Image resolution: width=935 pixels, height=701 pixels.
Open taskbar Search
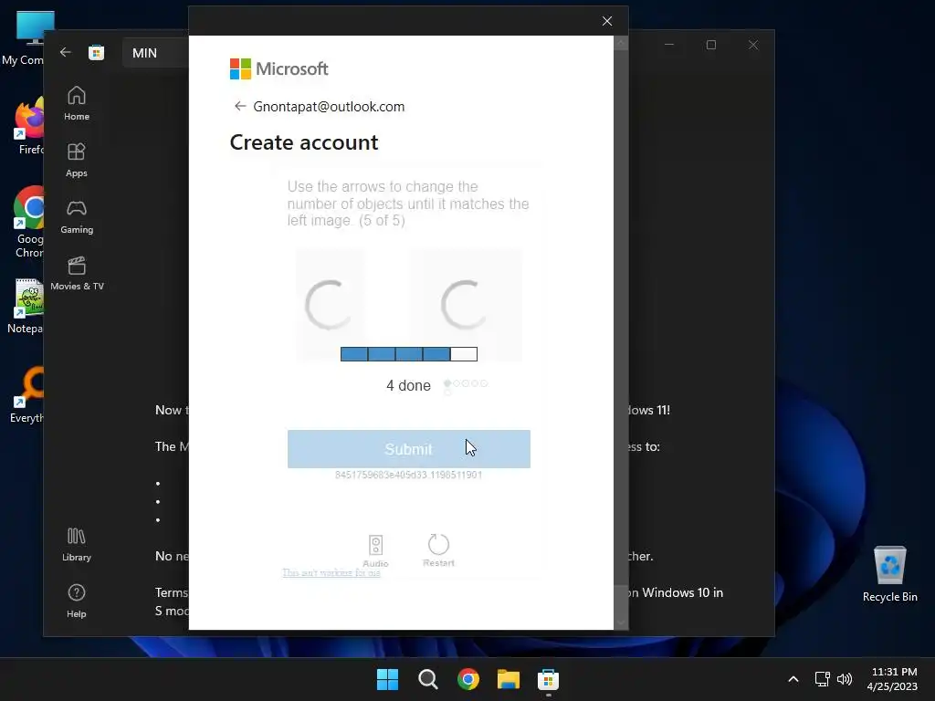427,679
